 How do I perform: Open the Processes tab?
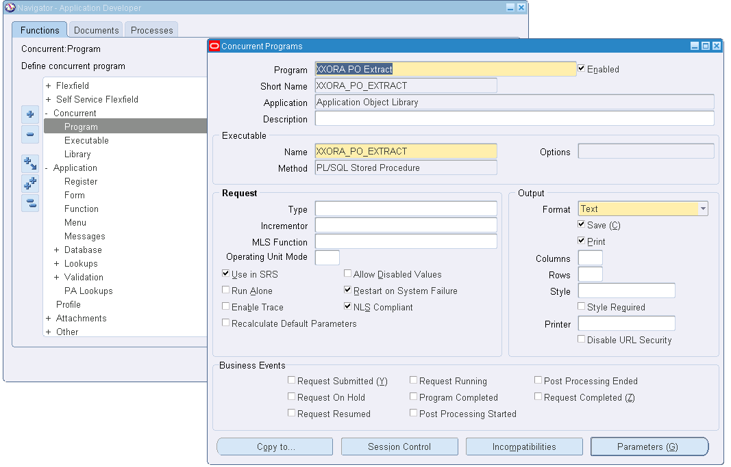tap(151, 30)
